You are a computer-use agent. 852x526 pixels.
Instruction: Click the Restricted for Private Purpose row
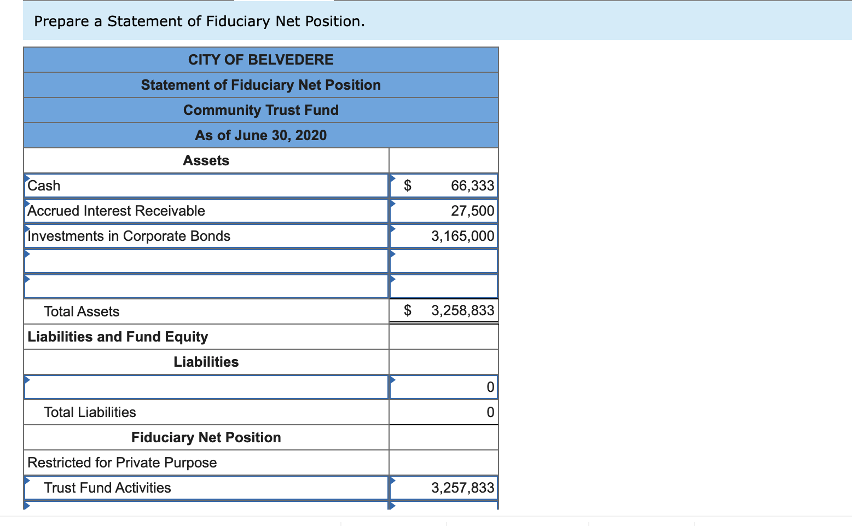(x=205, y=463)
